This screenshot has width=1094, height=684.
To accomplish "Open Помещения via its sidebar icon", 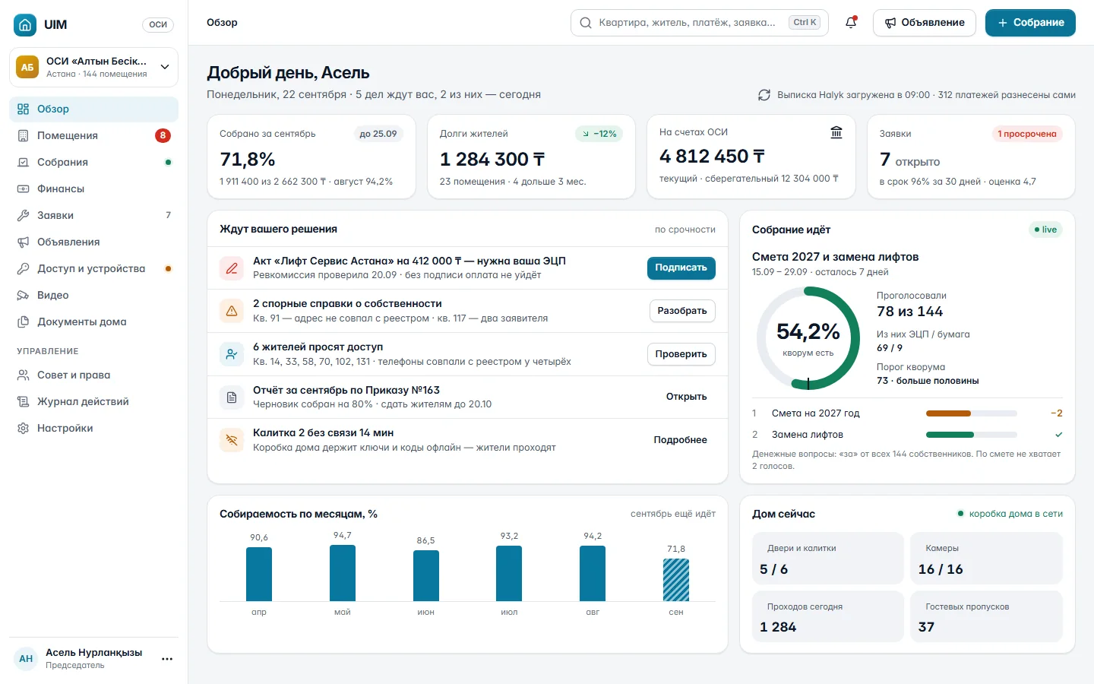I will click(23, 135).
